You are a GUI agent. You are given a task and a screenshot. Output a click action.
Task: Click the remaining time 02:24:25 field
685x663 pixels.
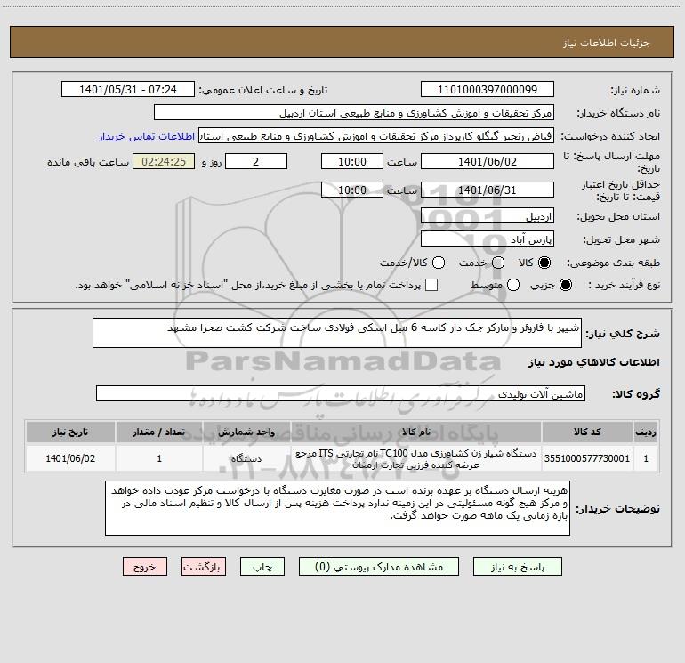point(164,161)
